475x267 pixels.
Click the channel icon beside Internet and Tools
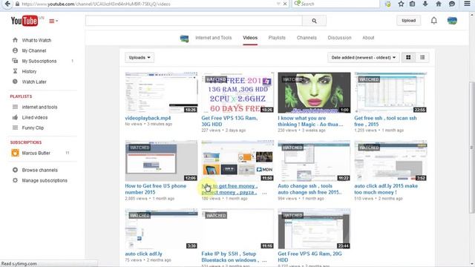click(x=184, y=39)
